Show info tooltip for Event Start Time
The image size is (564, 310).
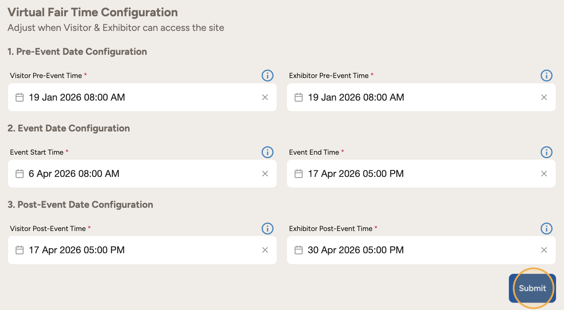267,152
